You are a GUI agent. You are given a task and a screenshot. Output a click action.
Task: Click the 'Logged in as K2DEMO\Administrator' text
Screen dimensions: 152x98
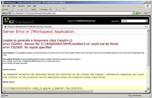(x=81, y=21)
